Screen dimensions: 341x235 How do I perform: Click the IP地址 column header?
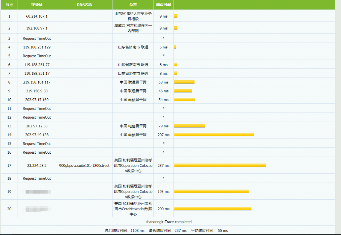click(x=36, y=5)
